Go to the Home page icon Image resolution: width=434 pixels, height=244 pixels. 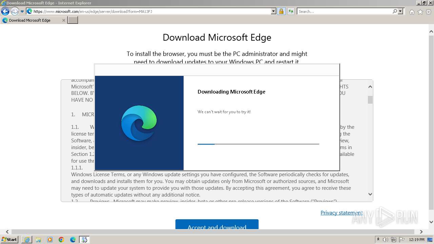pyautogui.click(x=412, y=12)
